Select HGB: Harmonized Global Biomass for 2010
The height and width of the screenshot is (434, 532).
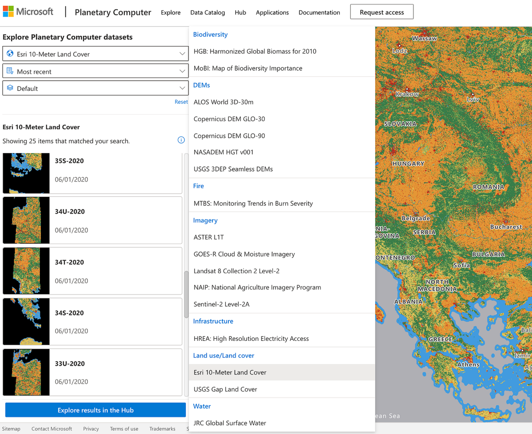click(282, 51)
